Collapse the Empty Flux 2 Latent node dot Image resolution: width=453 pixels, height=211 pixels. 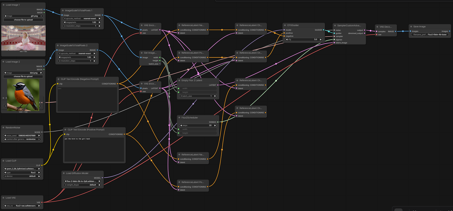pyautogui.click(x=179, y=80)
